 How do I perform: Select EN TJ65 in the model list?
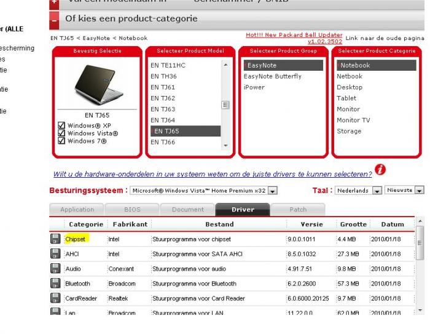[x=186, y=131]
